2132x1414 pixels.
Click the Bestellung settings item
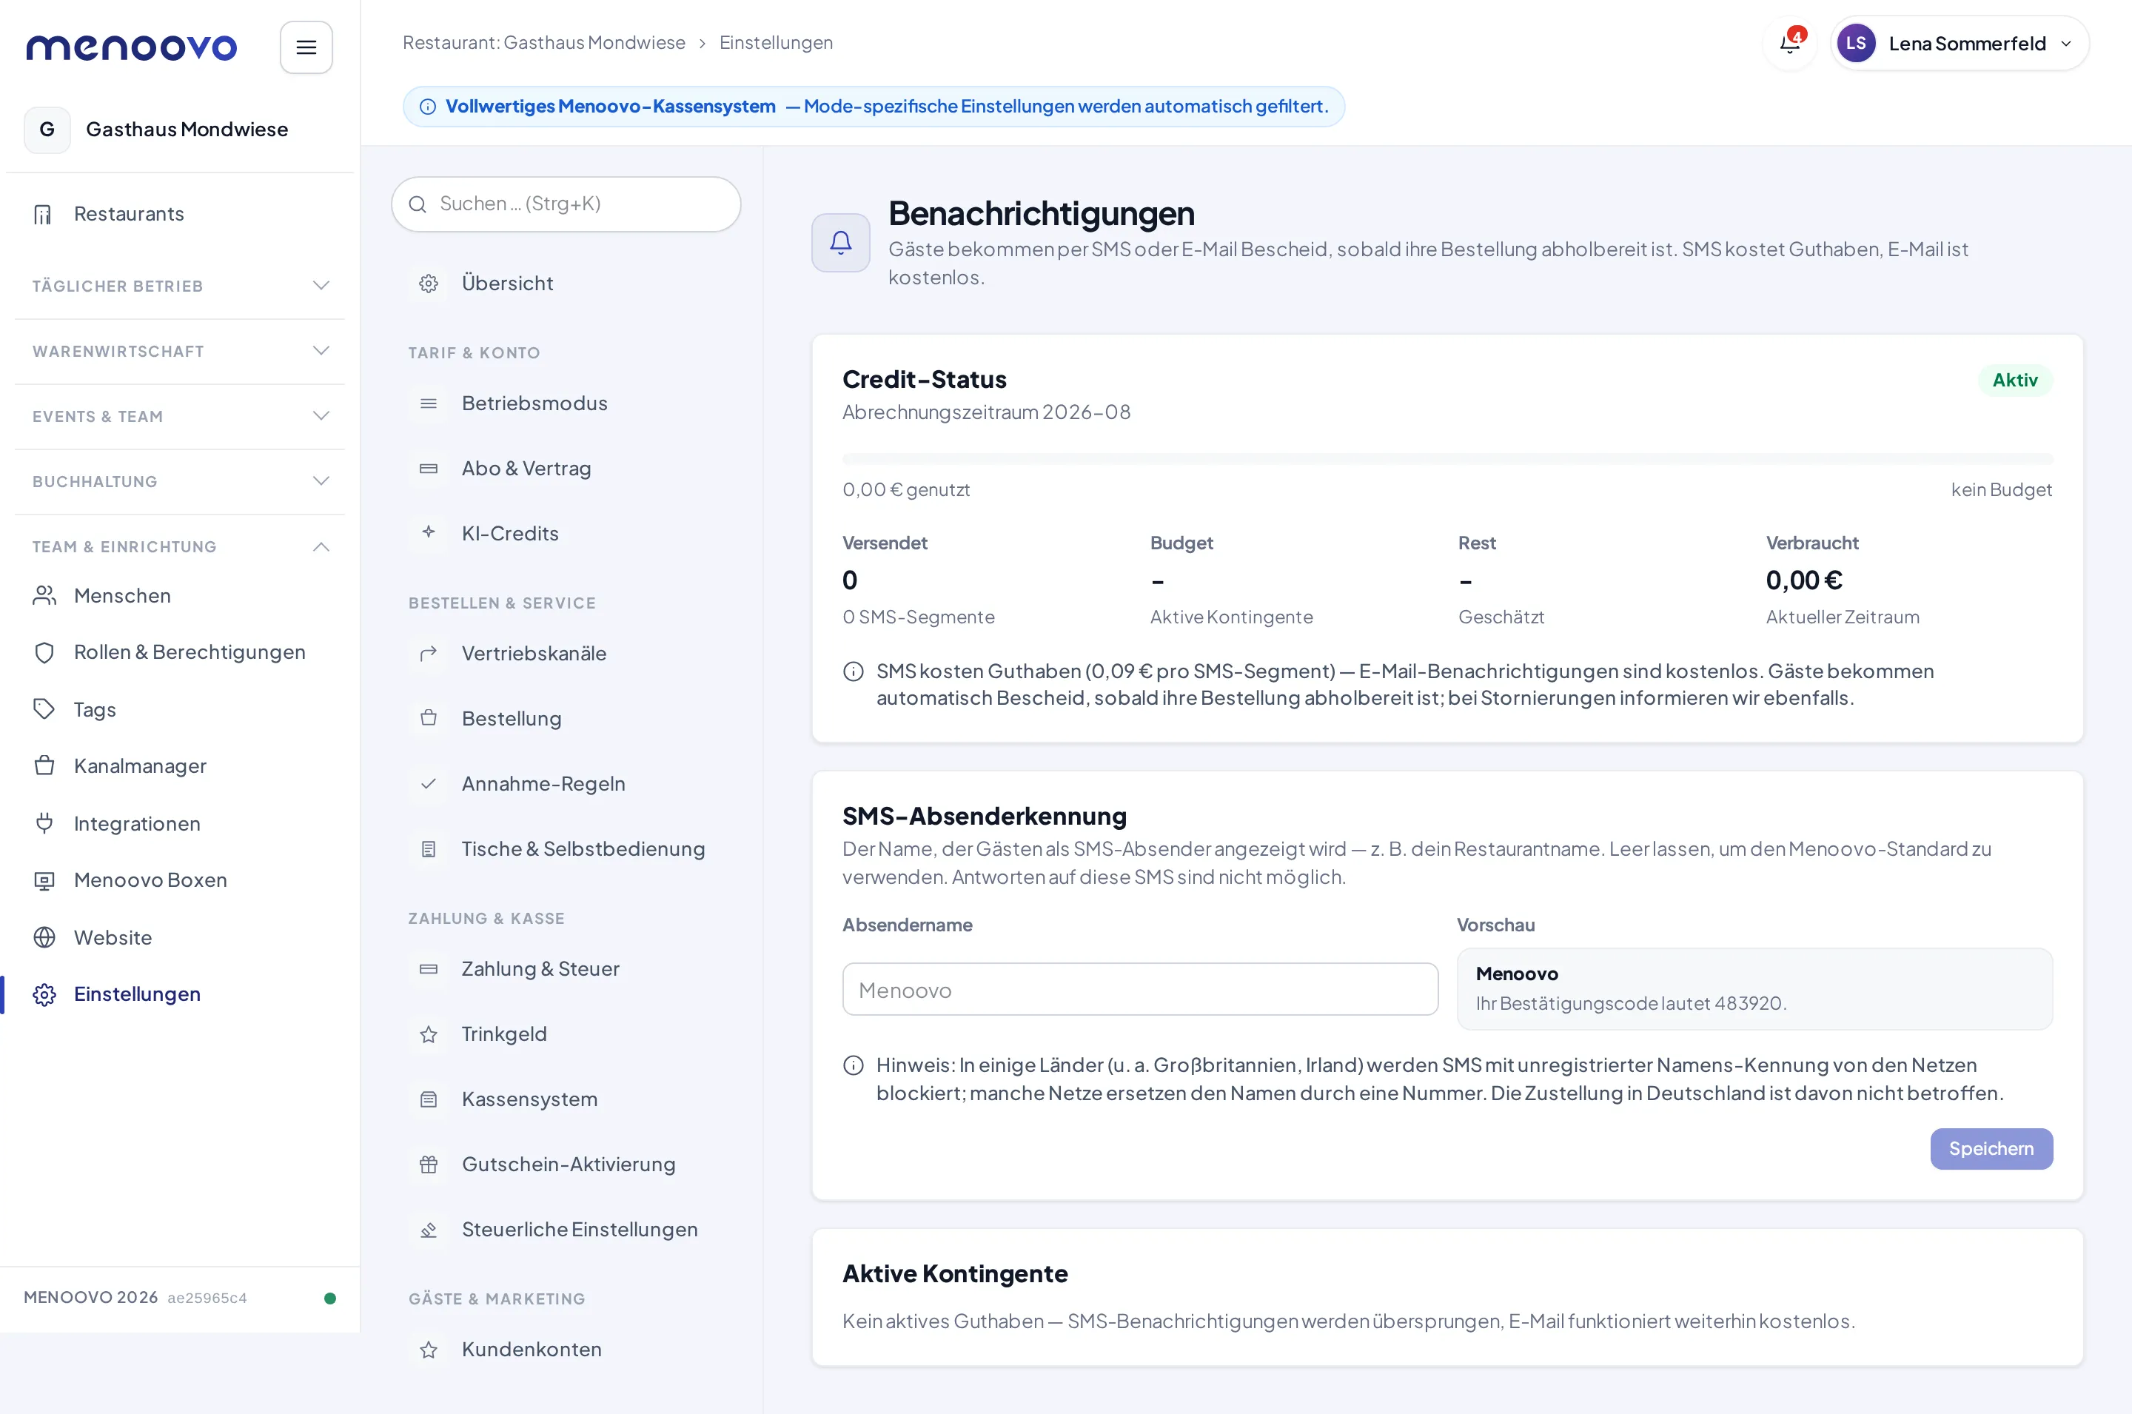(x=566, y=719)
